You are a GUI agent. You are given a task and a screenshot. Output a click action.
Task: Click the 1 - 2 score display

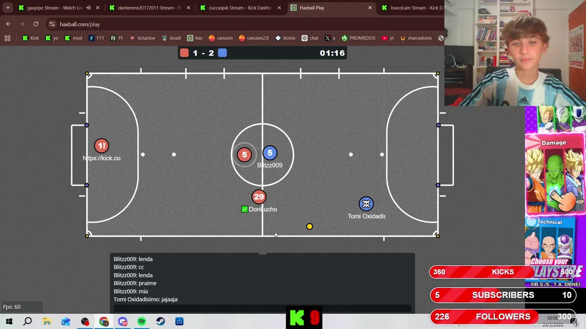coord(203,53)
